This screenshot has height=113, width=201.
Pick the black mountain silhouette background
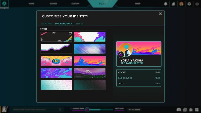click(x=56, y=49)
